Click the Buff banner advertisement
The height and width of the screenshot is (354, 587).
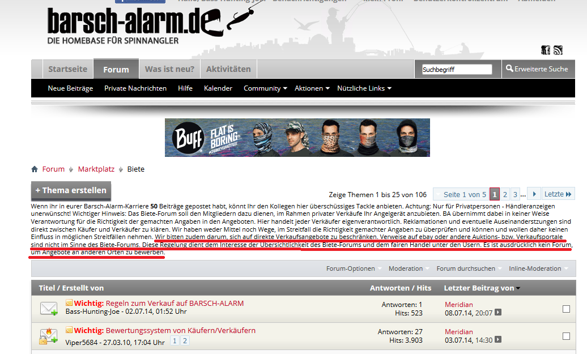click(x=297, y=138)
